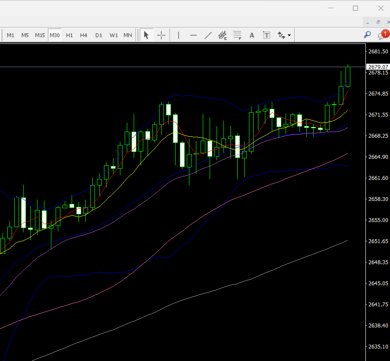Close the inner chart window
Image resolution: width=390 pixels, height=361 pixels.
pyautogui.click(x=387, y=22)
